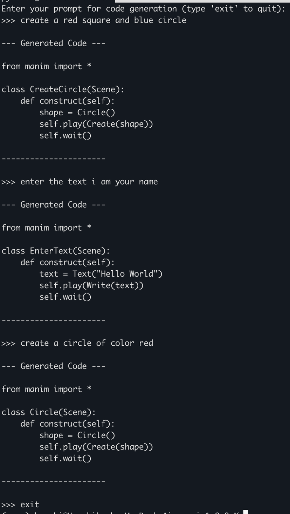The height and width of the screenshot is (514, 290).
Task: Click 'from manim import *' above class Circle(Scene)
Action: [46, 389]
